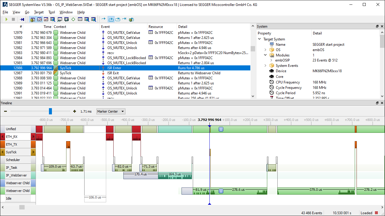Click the green Start Recording play icon
The image size is (385, 216).
point(7,19)
